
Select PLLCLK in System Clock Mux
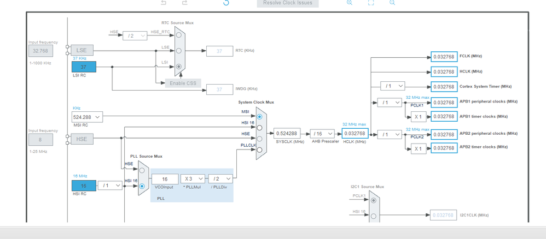(x=259, y=150)
